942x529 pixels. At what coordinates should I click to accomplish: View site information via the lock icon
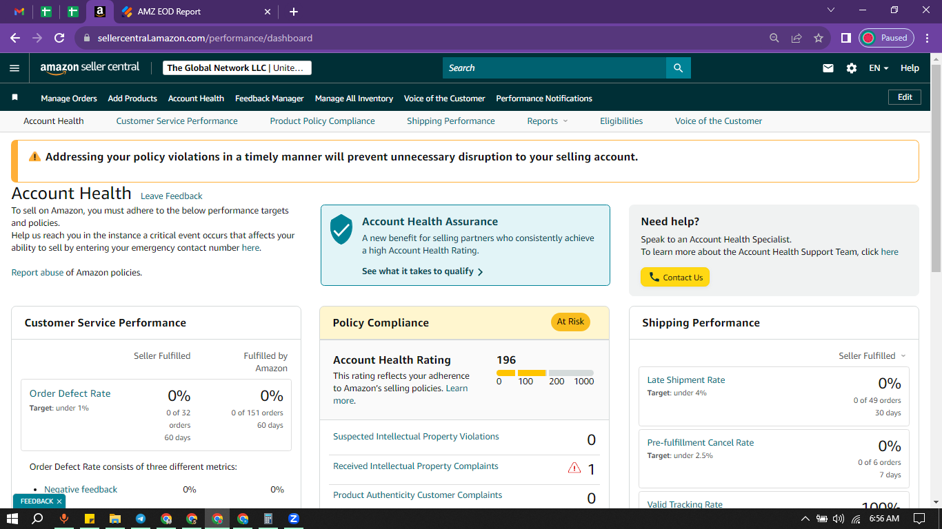click(87, 38)
